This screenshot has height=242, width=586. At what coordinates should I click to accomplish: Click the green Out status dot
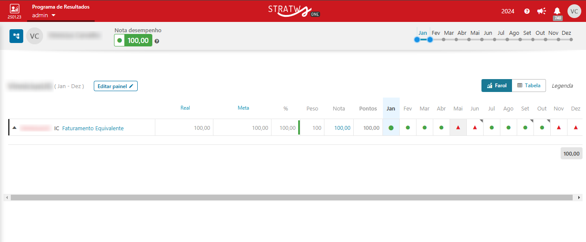[542, 128]
